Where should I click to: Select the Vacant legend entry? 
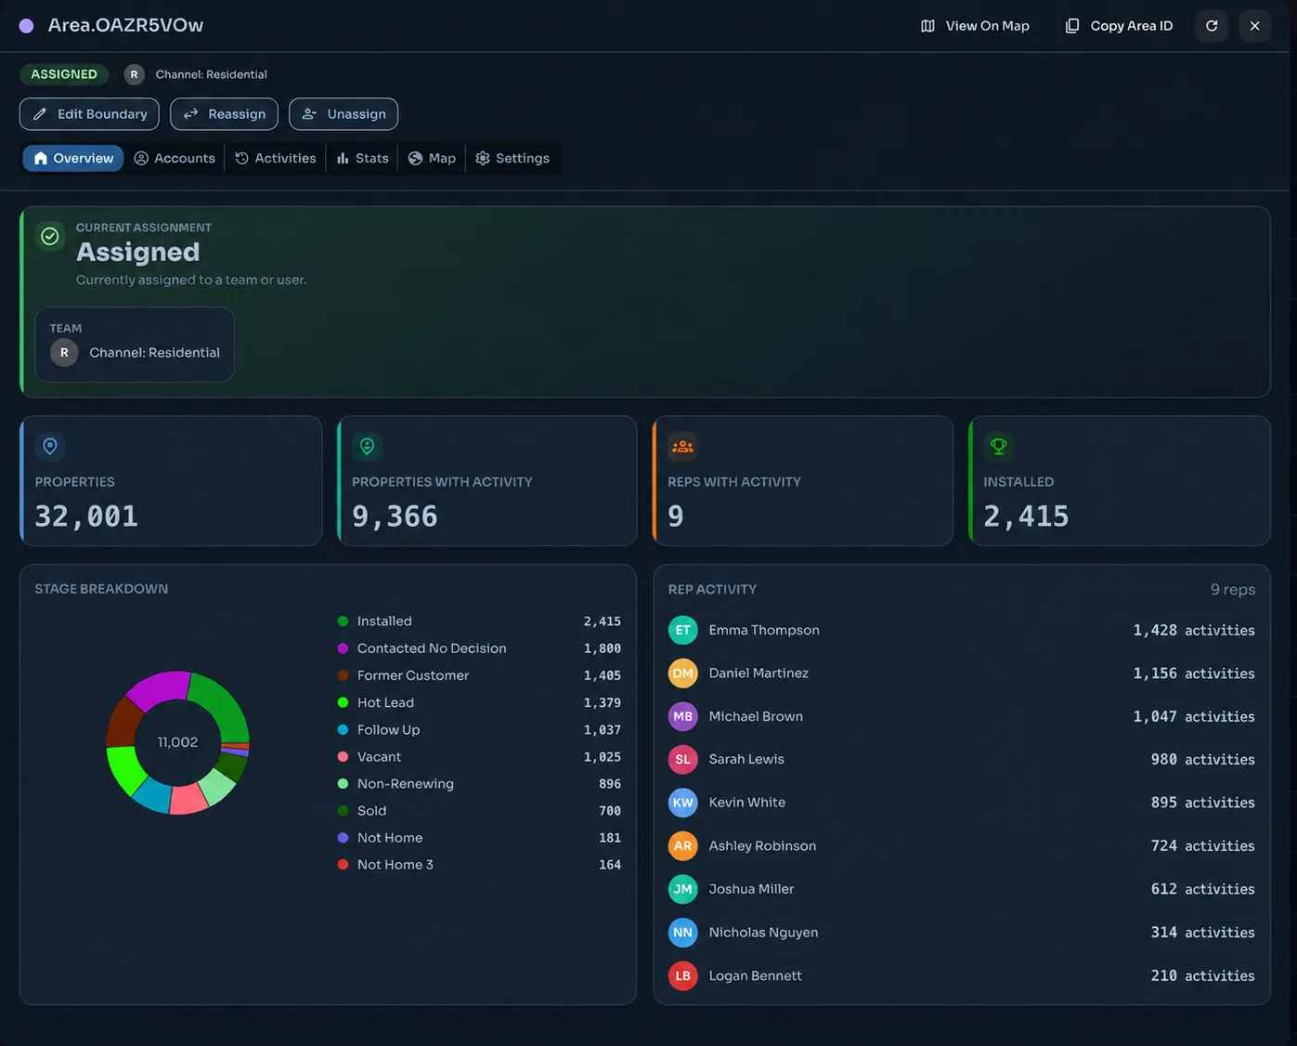coord(479,757)
